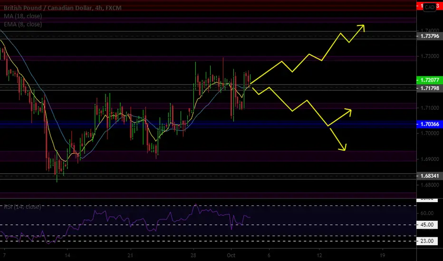Click the 1.73796 horizontal line price label
Image resolution: width=443 pixels, height=261 pixels.
[x=430, y=36]
